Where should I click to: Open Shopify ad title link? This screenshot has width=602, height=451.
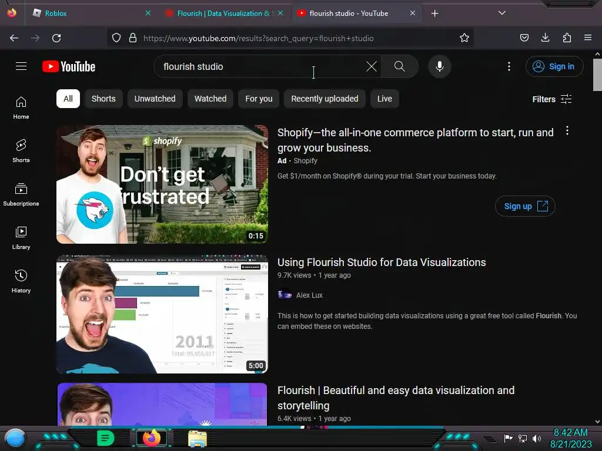tap(416, 140)
